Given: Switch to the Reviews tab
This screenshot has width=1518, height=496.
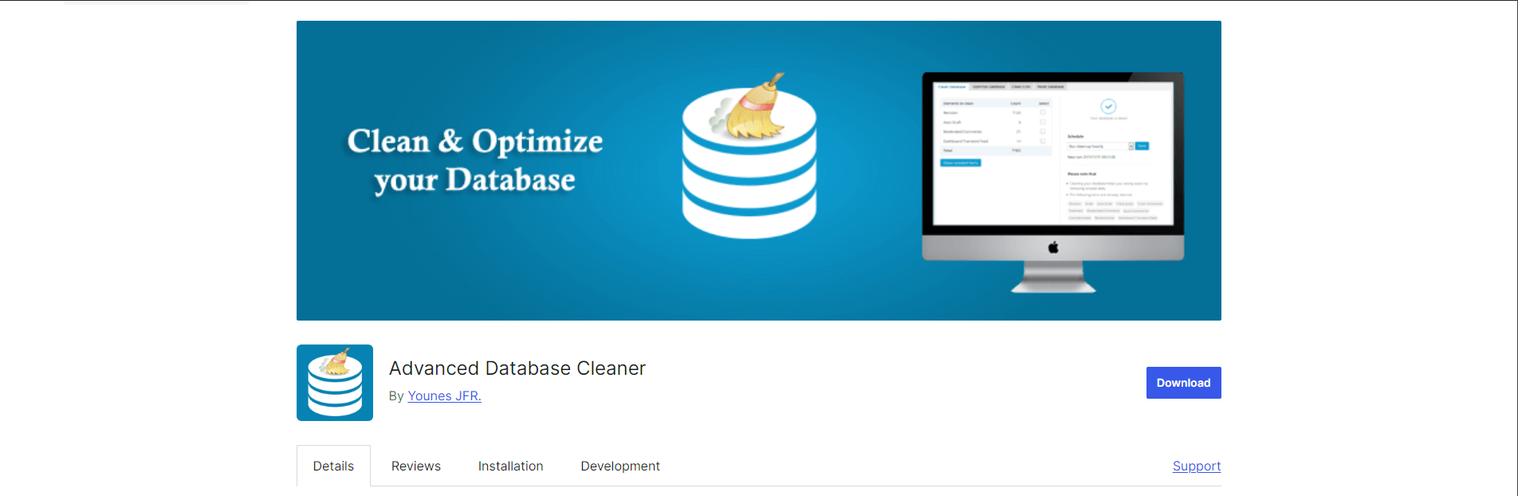Looking at the screenshot, I should coord(416,466).
